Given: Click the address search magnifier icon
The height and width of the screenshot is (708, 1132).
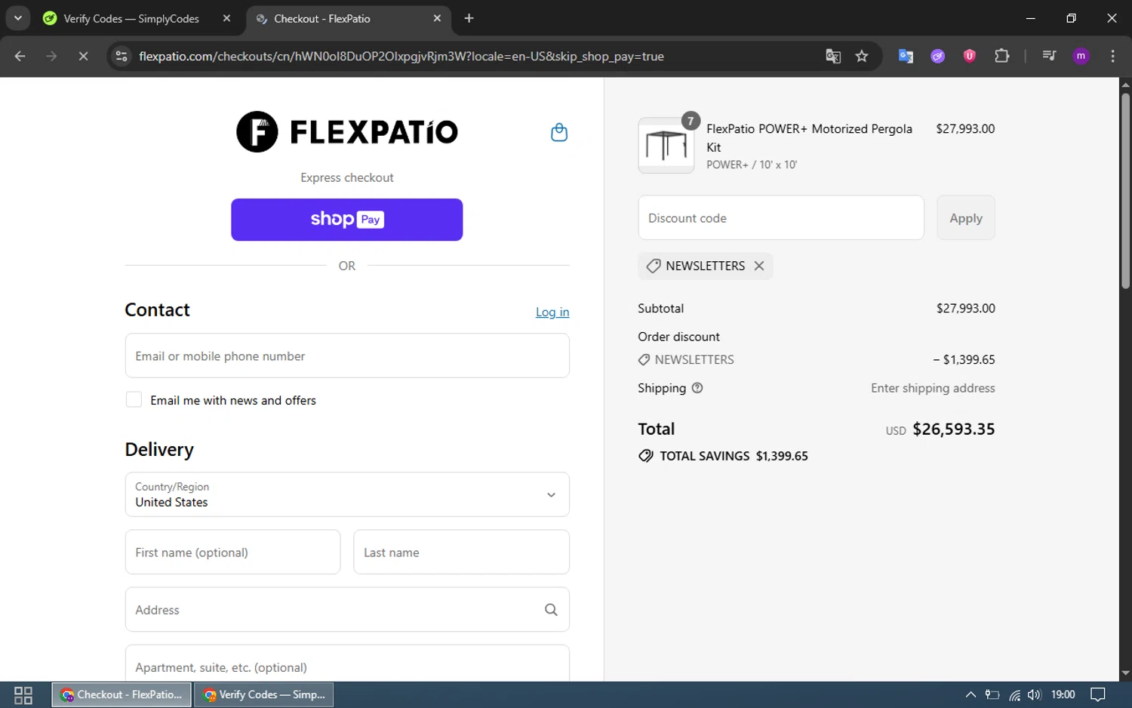Looking at the screenshot, I should click(551, 610).
